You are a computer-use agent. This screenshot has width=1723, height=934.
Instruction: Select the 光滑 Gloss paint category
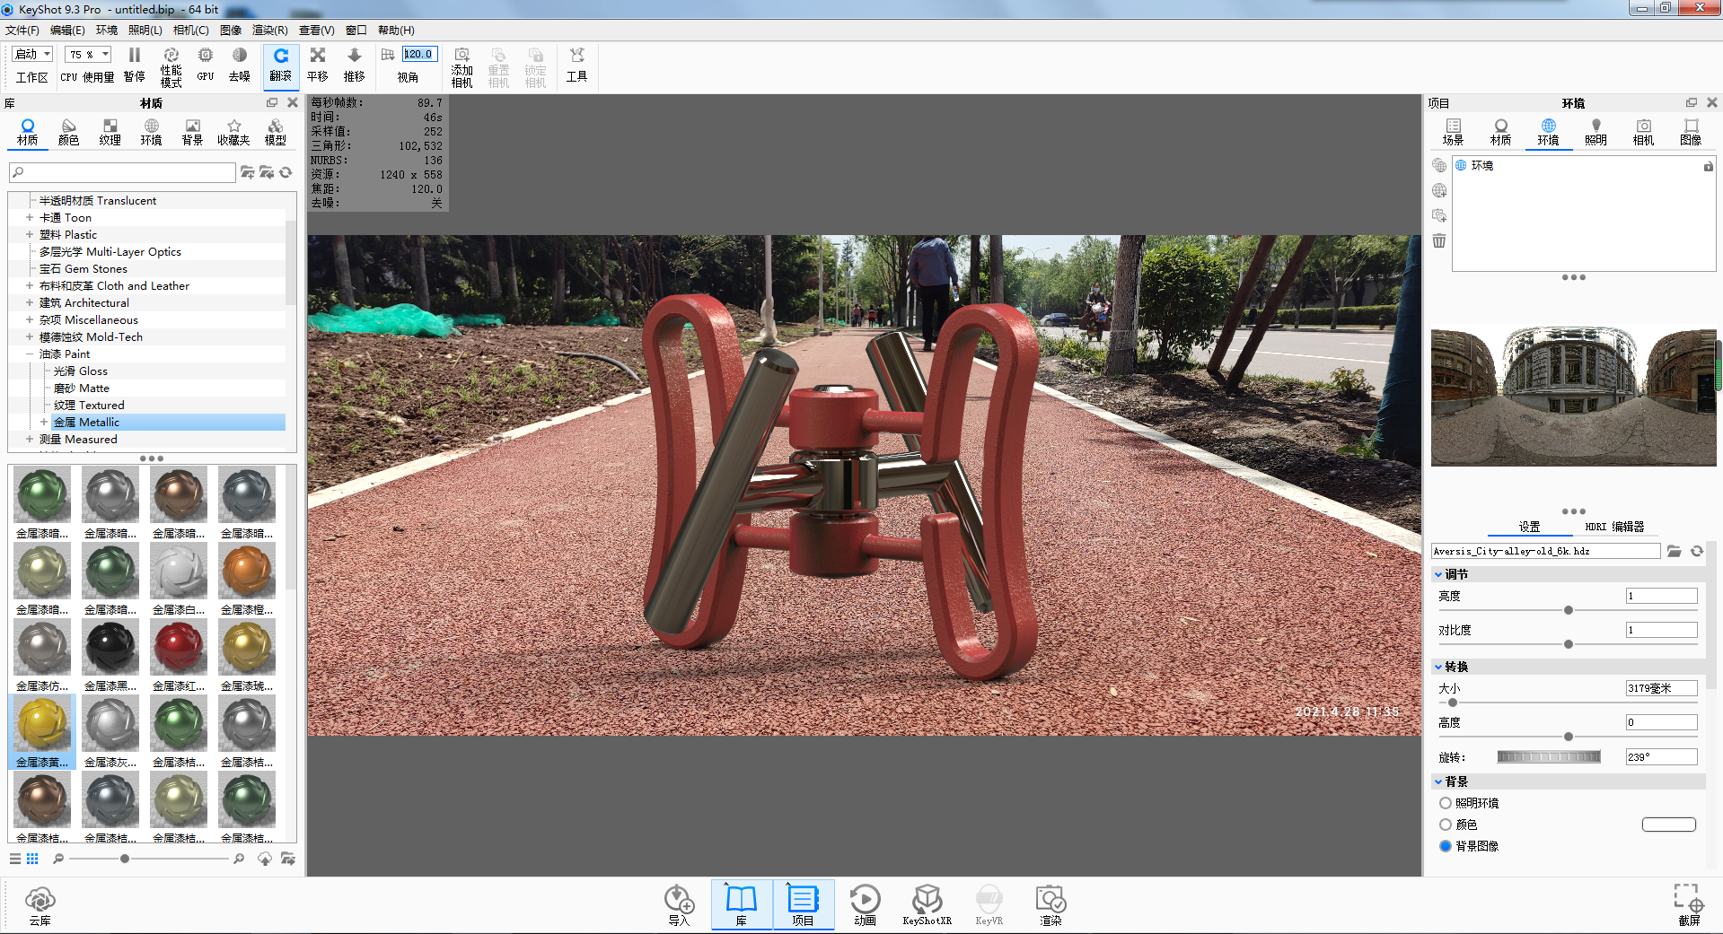[80, 371]
